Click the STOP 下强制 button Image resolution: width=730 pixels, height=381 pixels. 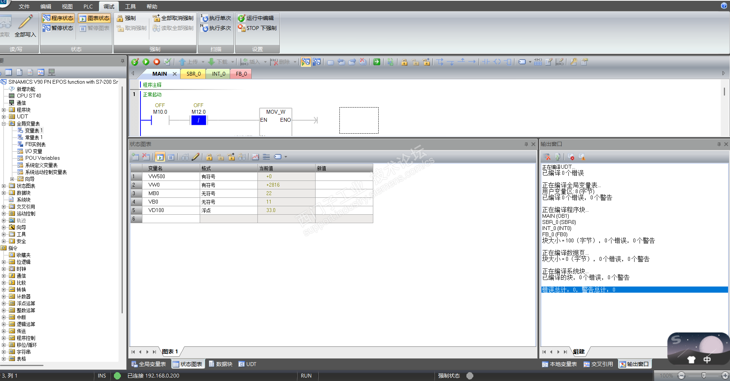(x=257, y=28)
